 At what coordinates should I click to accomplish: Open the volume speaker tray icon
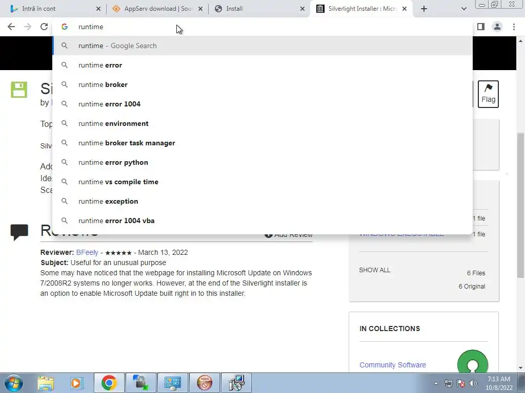473,384
